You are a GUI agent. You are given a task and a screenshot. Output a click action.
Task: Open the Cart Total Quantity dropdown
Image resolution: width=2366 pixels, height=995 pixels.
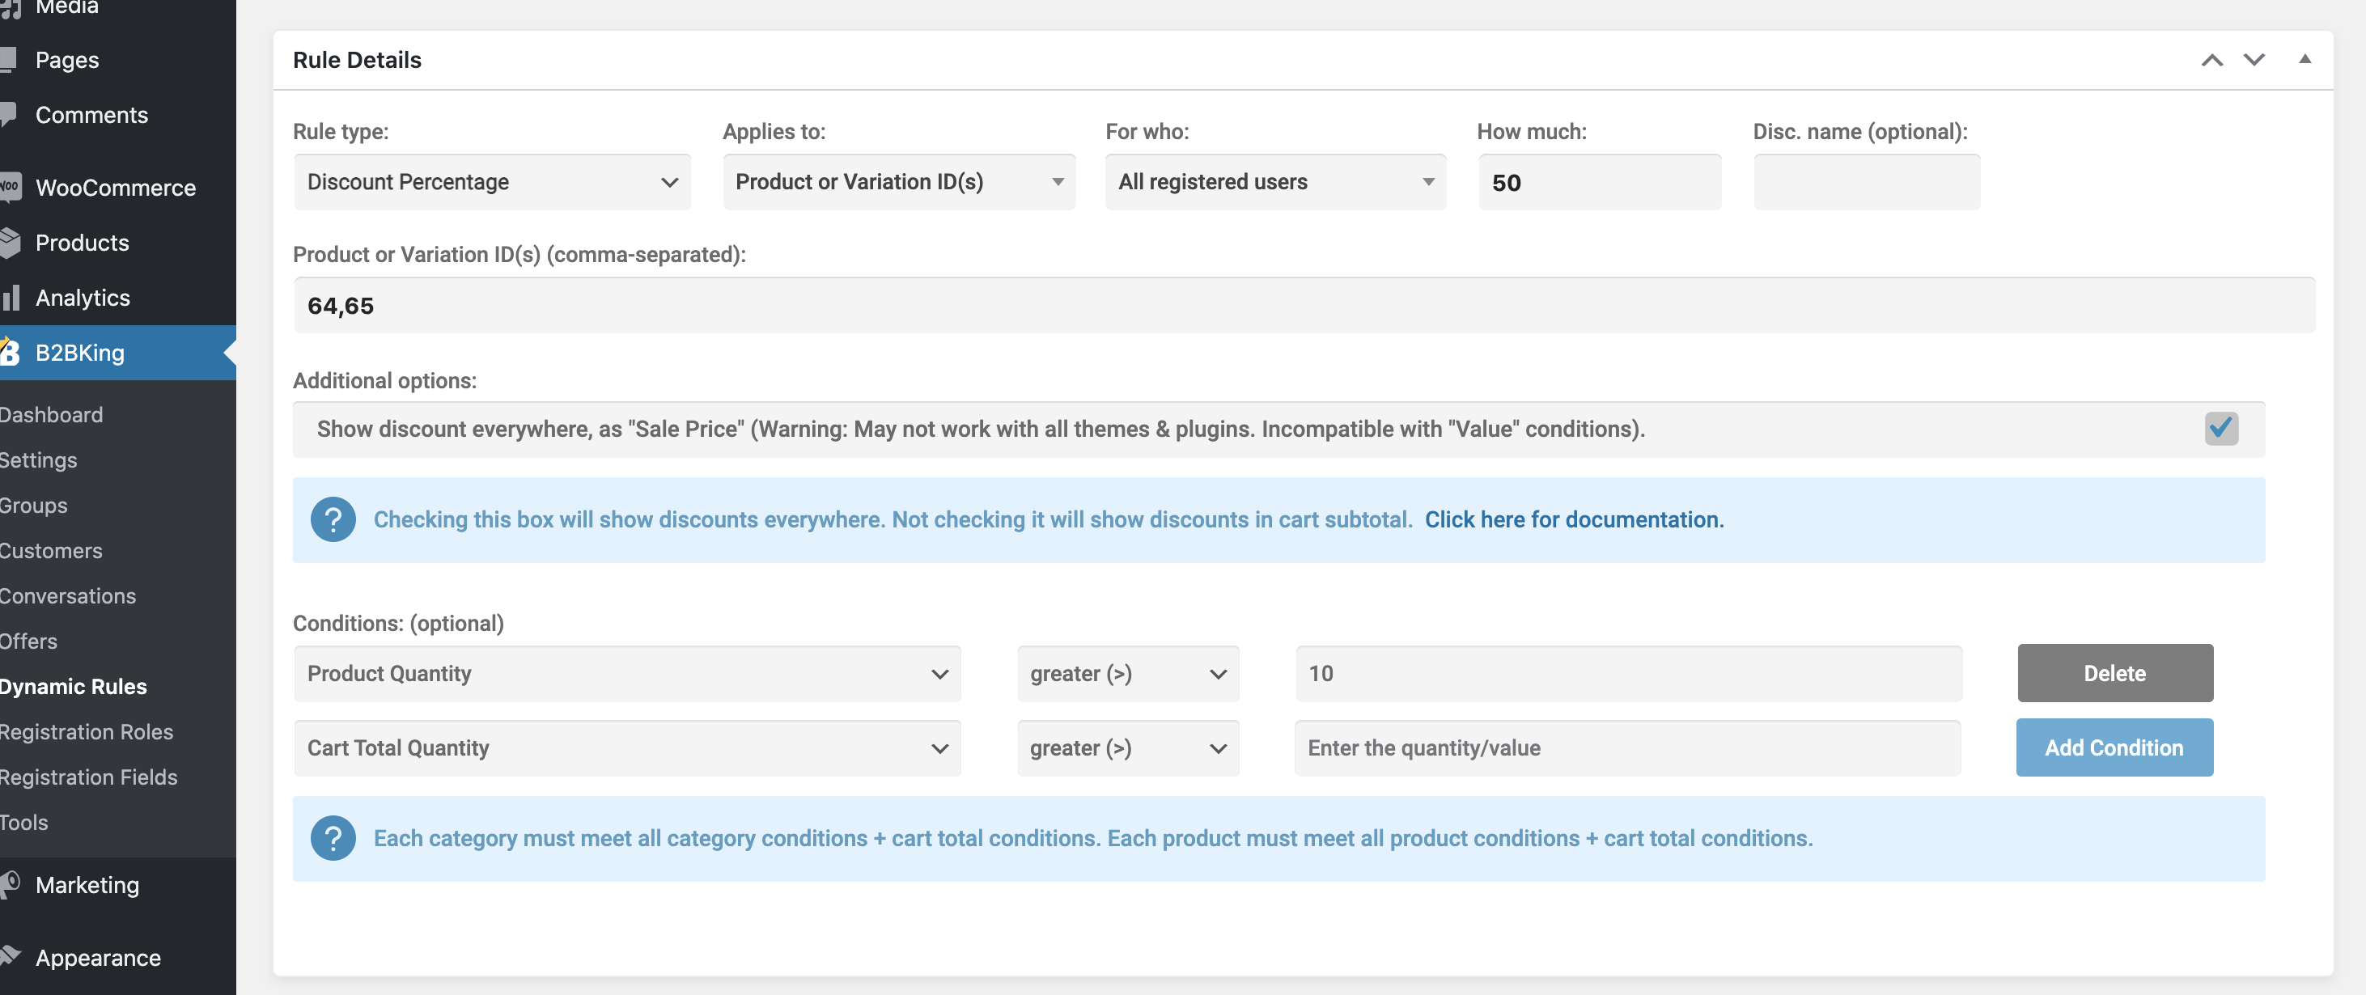click(627, 748)
